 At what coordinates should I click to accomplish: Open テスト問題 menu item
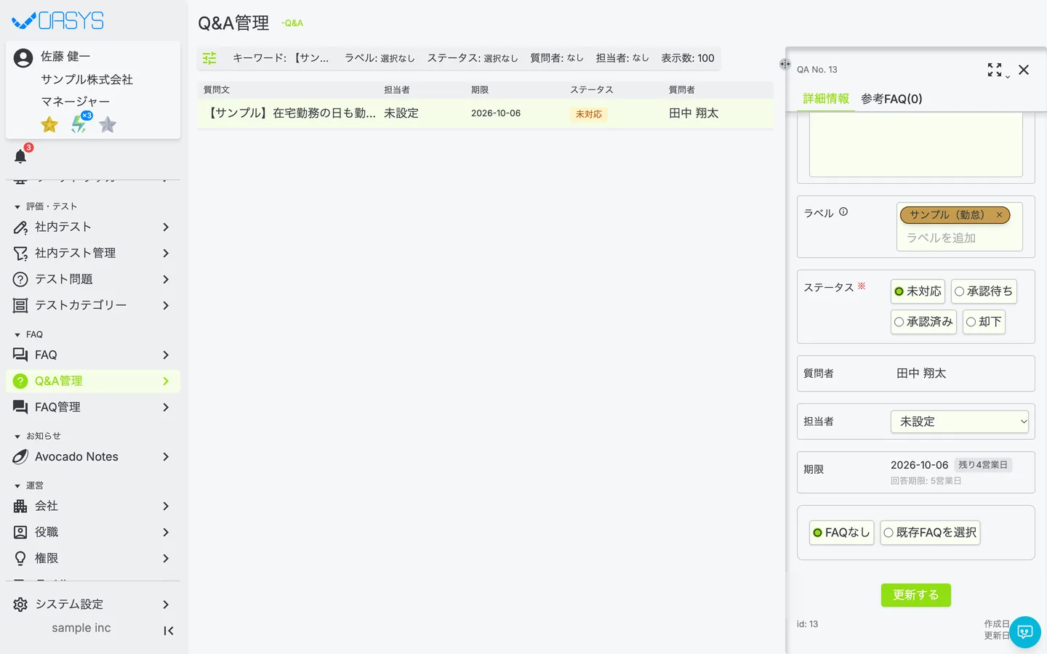point(93,279)
